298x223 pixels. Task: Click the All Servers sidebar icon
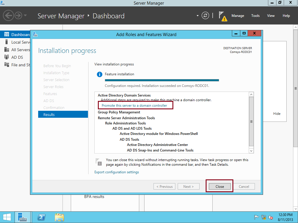pyautogui.click(x=7, y=49)
